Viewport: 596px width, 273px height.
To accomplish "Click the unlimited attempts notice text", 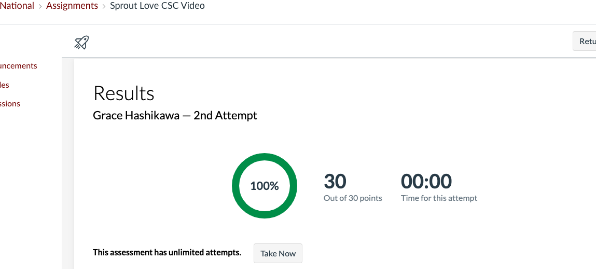I will point(167,253).
